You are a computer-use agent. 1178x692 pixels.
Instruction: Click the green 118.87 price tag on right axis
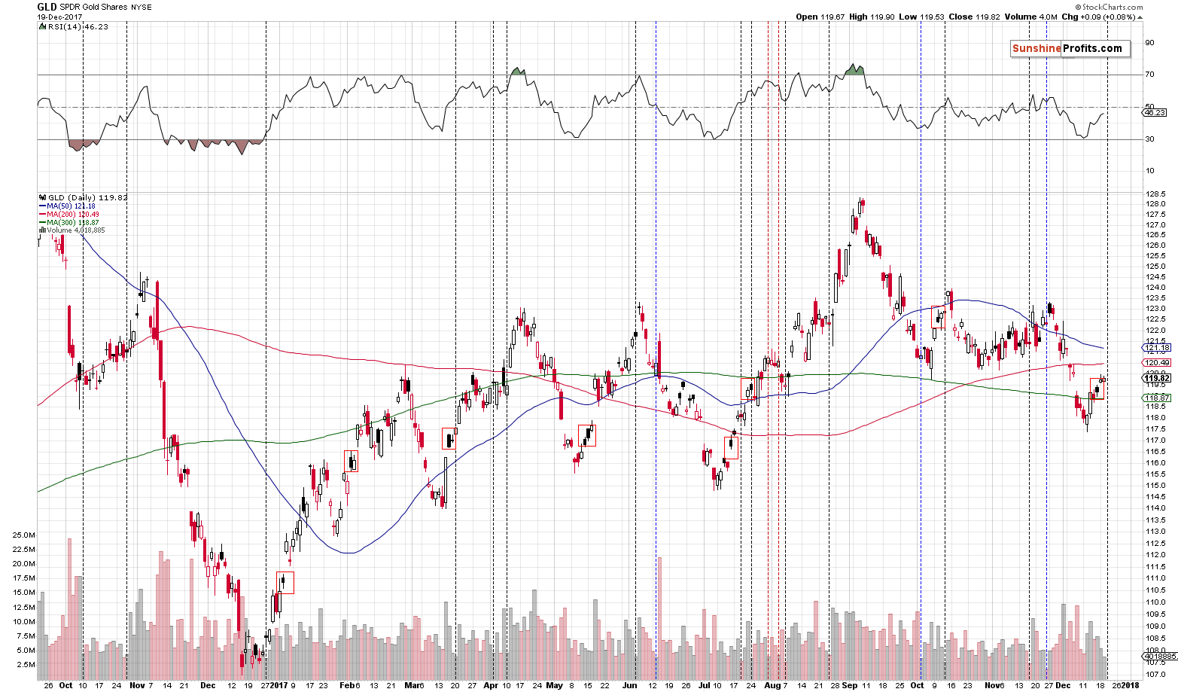(1156, 398)
